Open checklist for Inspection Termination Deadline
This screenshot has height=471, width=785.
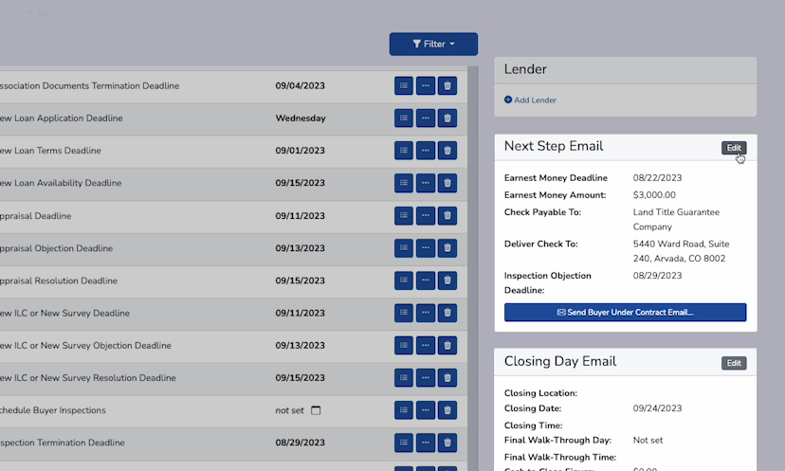[x=404, y=443]
